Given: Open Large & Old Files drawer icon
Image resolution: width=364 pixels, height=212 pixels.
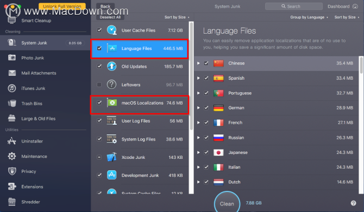Looking at the screenshot, I should coord(11,118).
